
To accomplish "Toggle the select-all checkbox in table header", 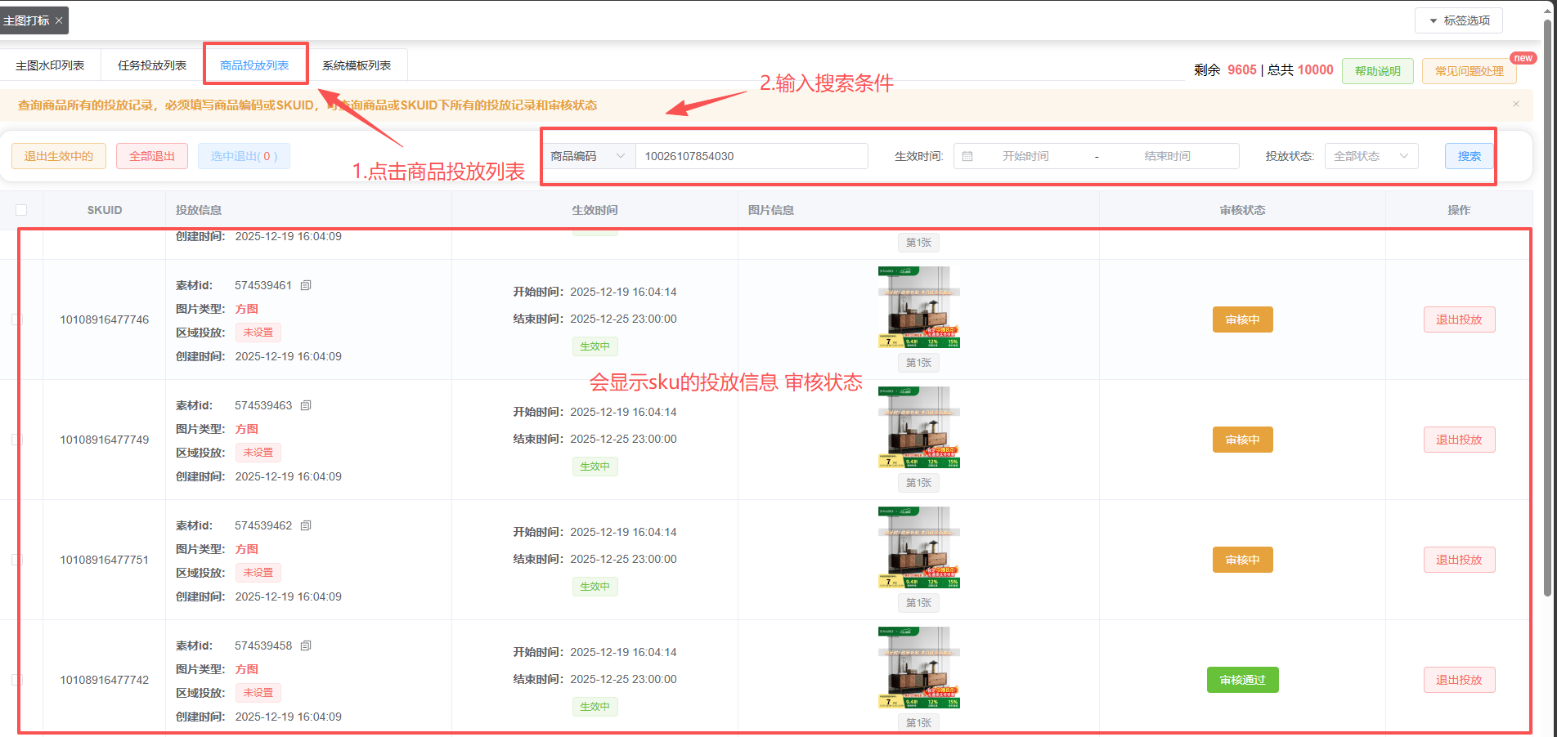I will click(x=21, y=210).
